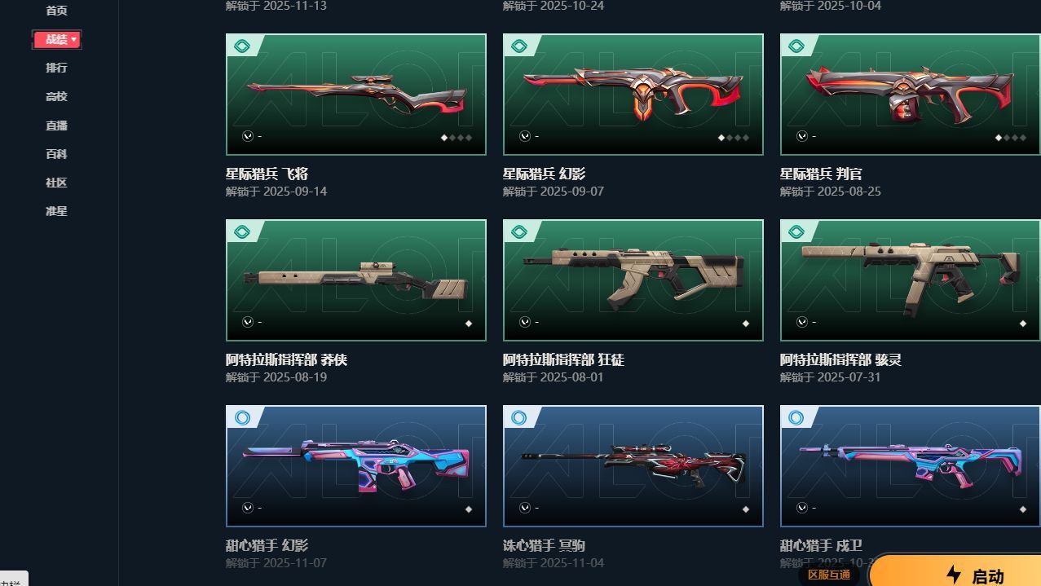Image resolution: width=1041 pixels, height=586 pixels.
Task: Click the tier icon on 星际猎兵 幻影 card
Action: tap(518, 46)
